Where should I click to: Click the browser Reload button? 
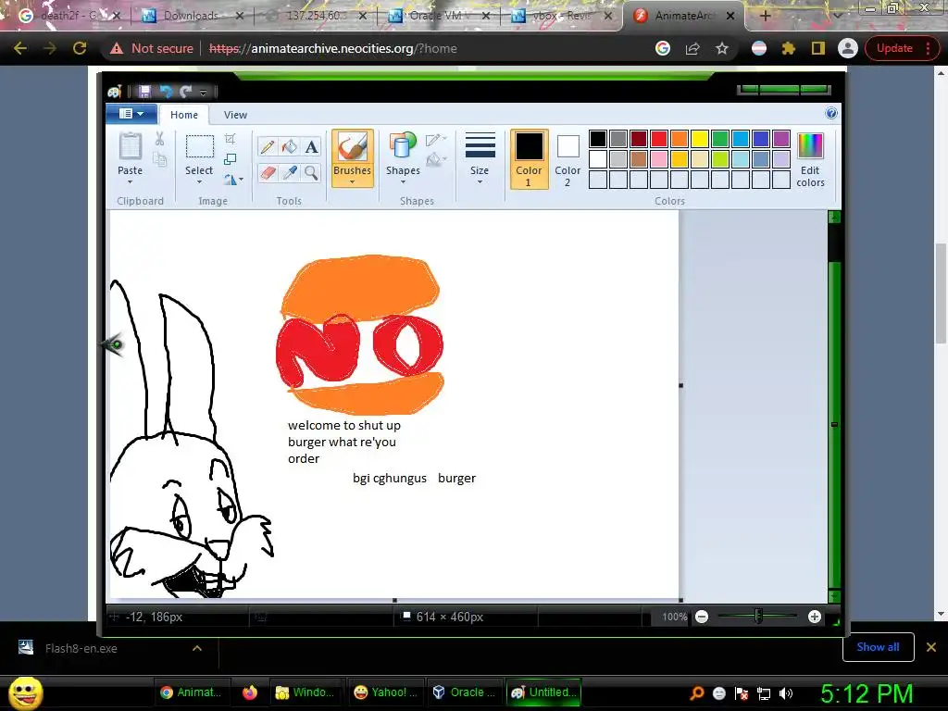[x=80, y=48]
